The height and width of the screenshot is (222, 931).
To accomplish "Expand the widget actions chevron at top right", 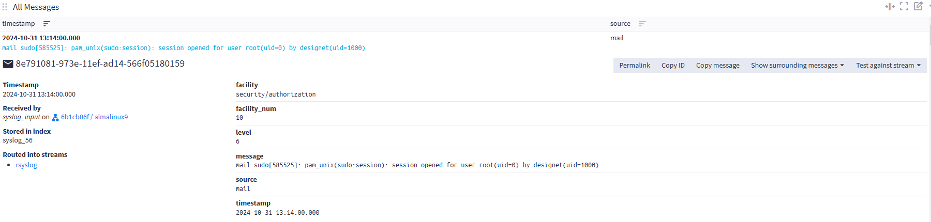I will [929, 7].
